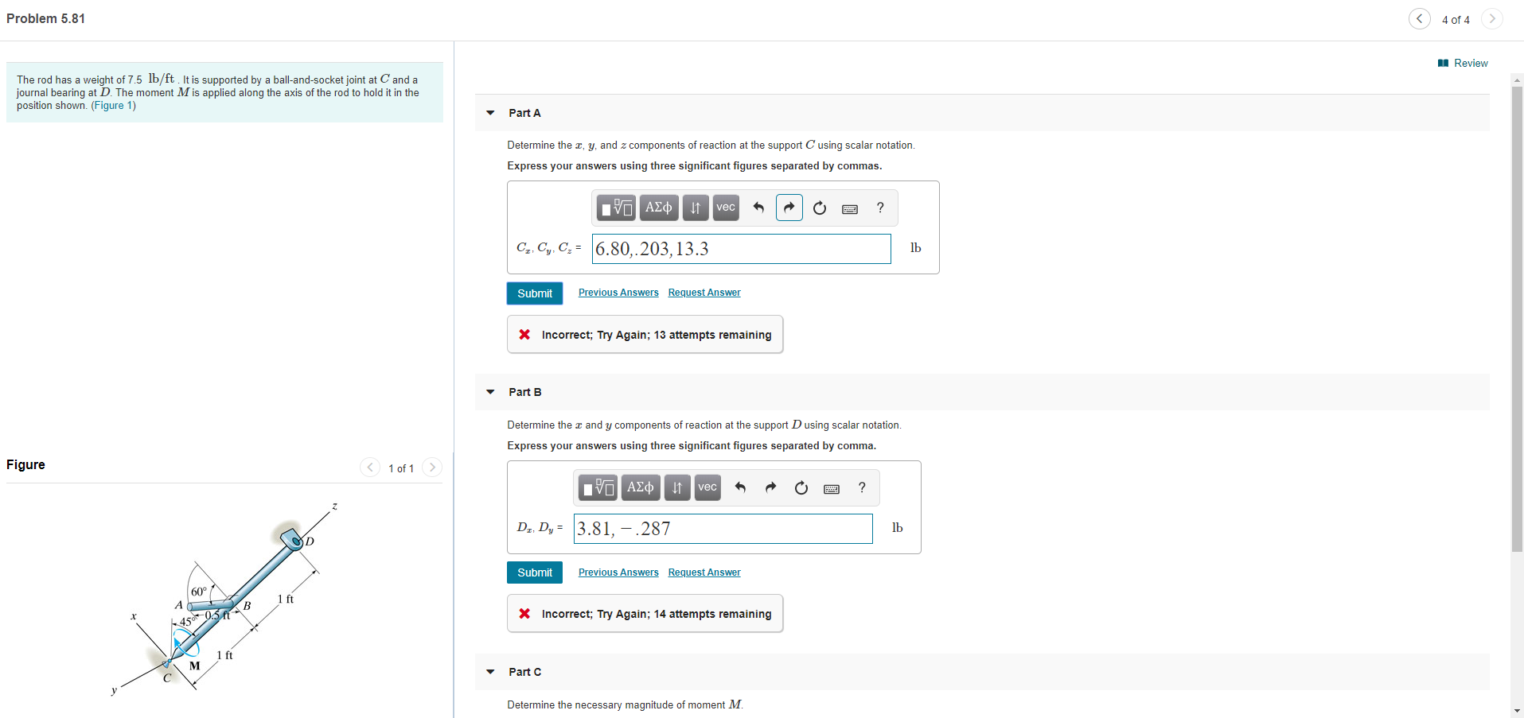Screen dimensions: 1524x718
Task: Reset the Part A answer field
Action: [820, 208]
